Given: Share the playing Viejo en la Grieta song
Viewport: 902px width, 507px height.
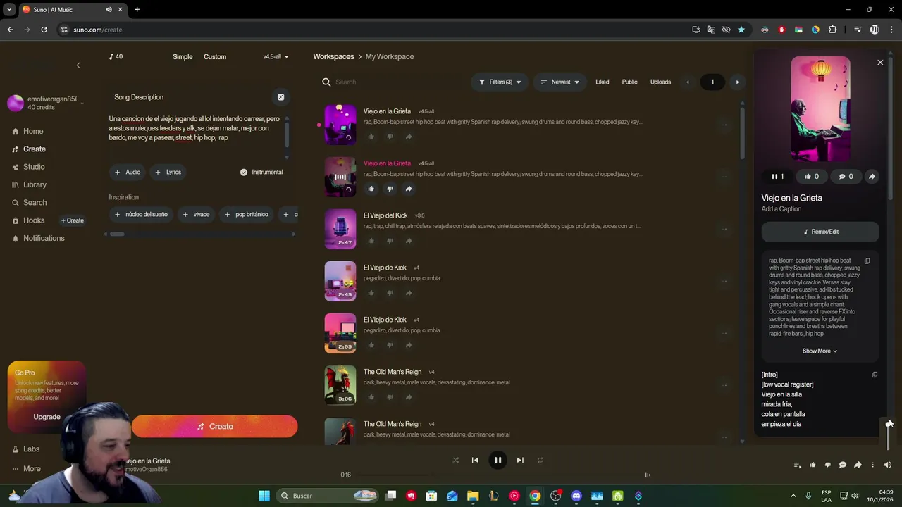Looking at the screenshot, I should click(409, 189).
